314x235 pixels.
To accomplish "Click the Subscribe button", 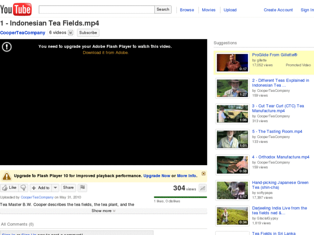I will pos(88,33).
